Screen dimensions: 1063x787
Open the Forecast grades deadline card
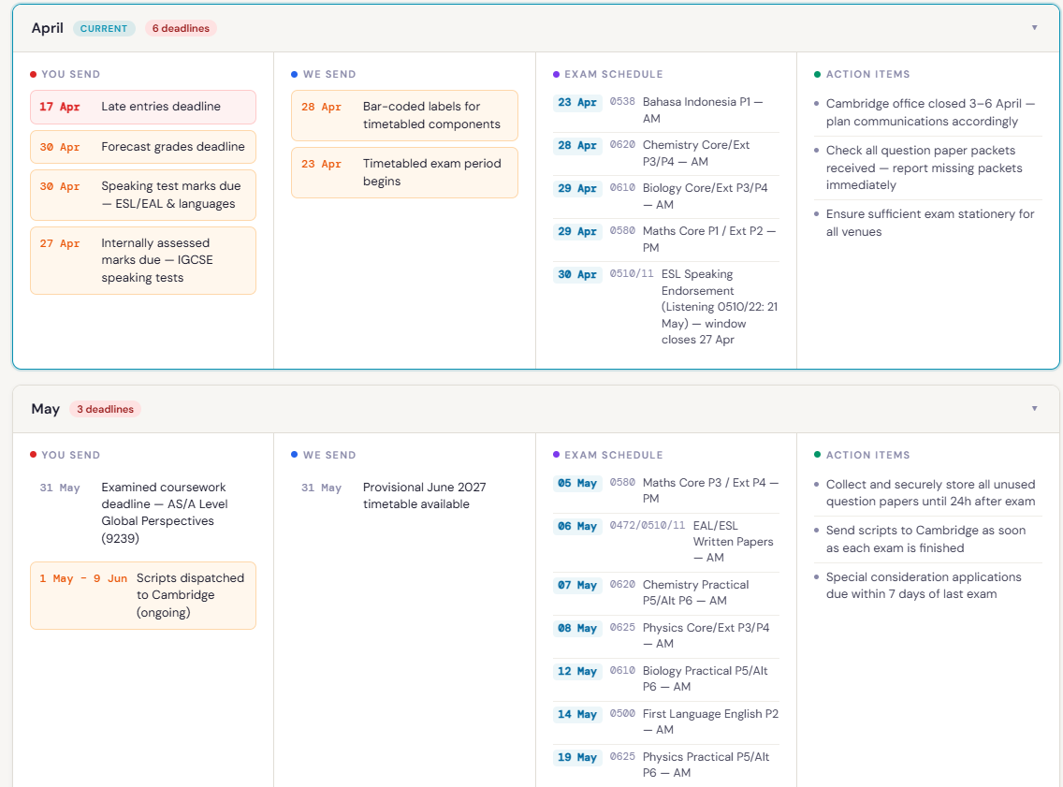tap(143, 147)
